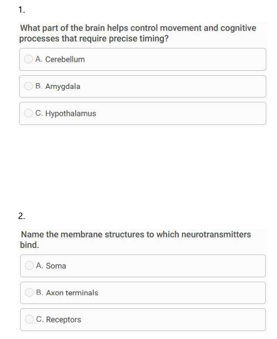Screen dimensions: 277x339
Task: Click empty space inside the Cerebellum answer box
Action: click(180, 60)
